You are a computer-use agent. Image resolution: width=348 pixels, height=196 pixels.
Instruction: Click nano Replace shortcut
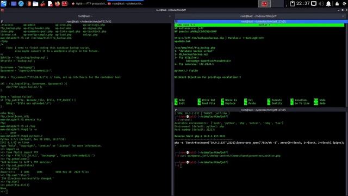point(228,103)
